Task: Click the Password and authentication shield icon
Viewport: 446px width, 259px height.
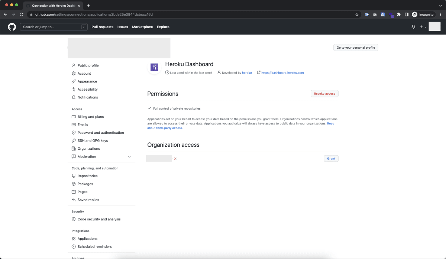Action: [74, 133]
